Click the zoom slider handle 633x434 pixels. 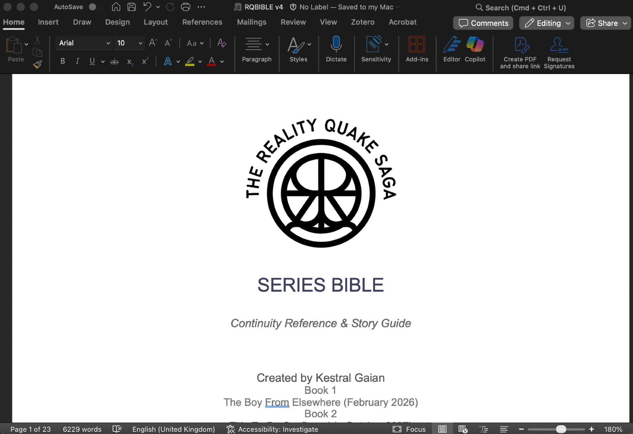pyautogui.click(x=561, y=429)
